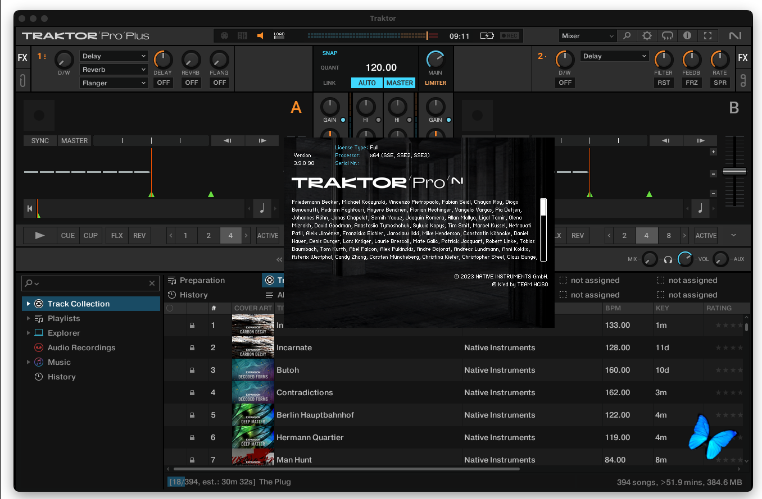
Task: Open Preferences with the gear icon
Action: [x=647, y=35]
